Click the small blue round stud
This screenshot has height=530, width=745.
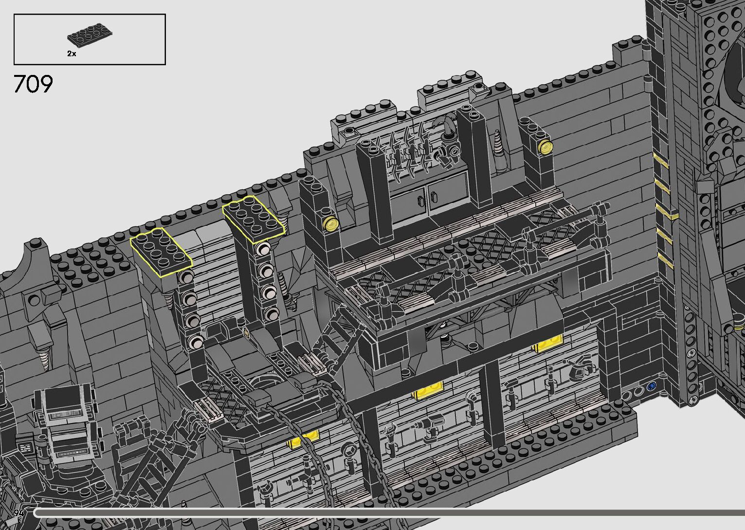pos(652,386)
